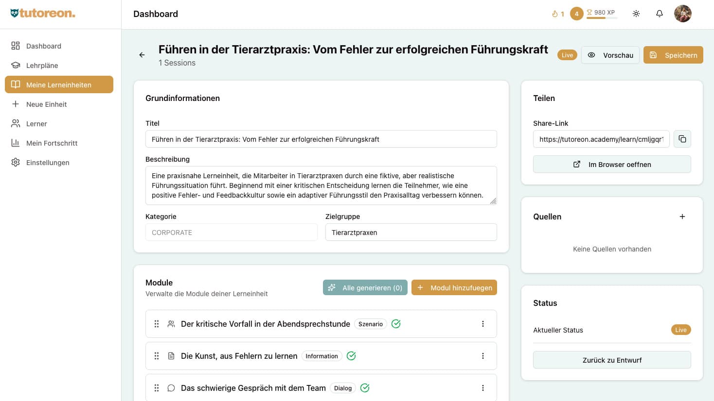This screenshot has height=401, width=714.
Task: Toggle light mode with the sun icon
Action: pyautogui.click(x=636, y=13)
